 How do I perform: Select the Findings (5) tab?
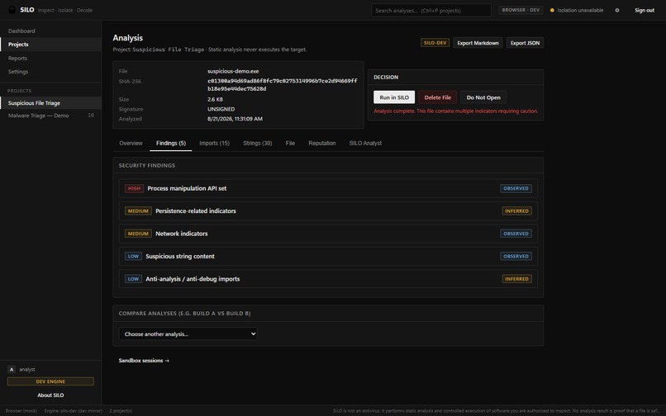click(171, 143)
